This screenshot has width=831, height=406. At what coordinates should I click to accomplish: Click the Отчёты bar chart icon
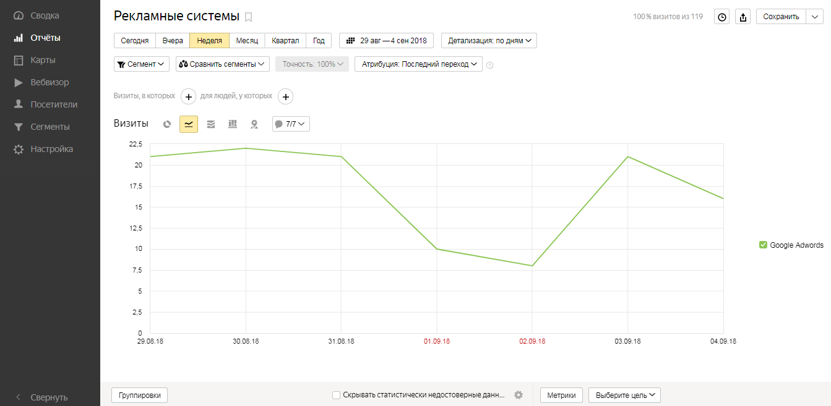pyautogui.click(x=19, y=38)
